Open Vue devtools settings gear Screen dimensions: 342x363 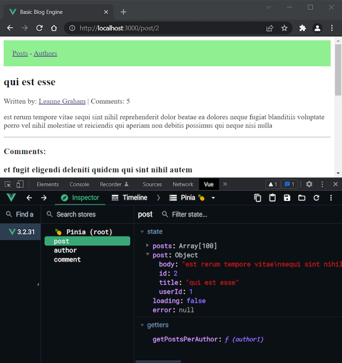pos(309,184)
